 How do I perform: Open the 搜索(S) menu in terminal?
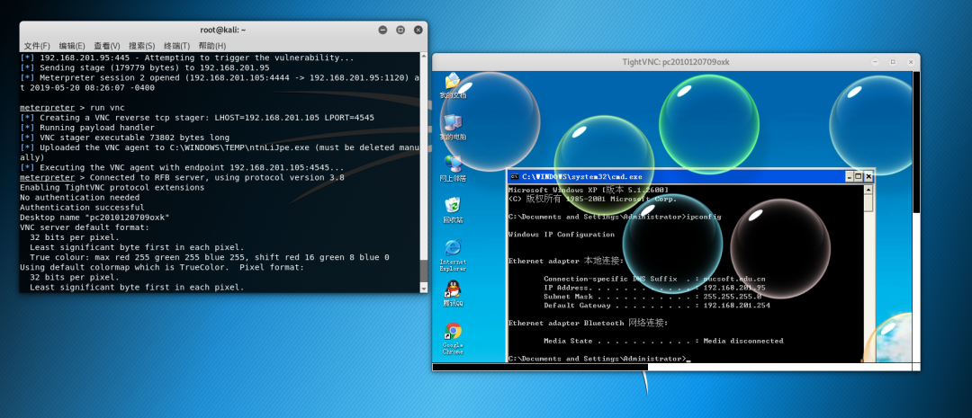tap(141, 46)
